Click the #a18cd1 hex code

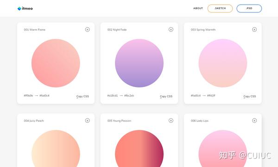click(x=113, y=96)
